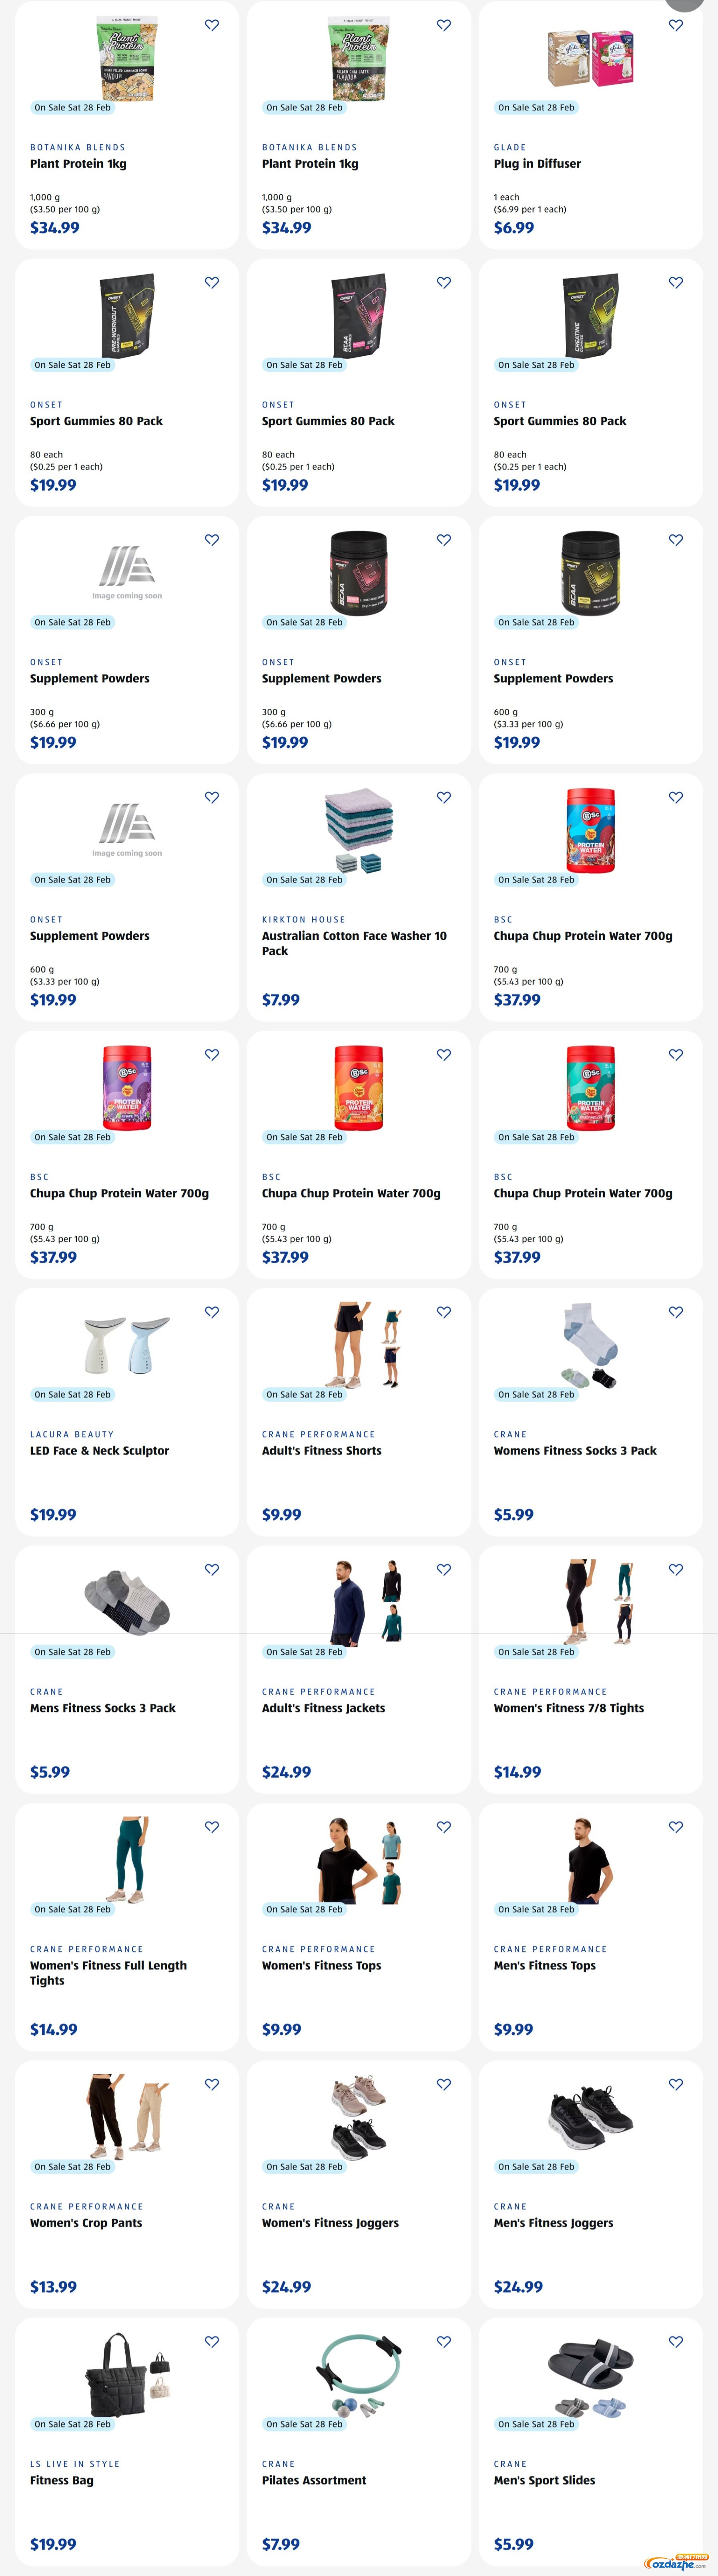Open Women's Fitness Joggers product title
This screenshot has width=718, height=2576.
tap(330, 2223)
